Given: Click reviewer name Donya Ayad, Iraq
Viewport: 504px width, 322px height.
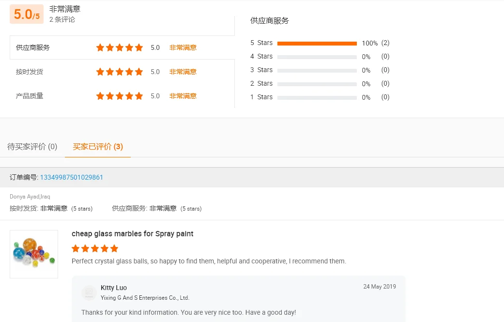Looking at the screenshot, I should [30, 197].
